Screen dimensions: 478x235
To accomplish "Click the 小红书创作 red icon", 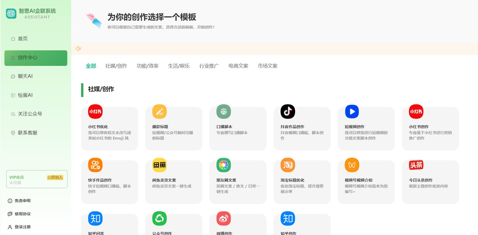I will coord(416,112).
